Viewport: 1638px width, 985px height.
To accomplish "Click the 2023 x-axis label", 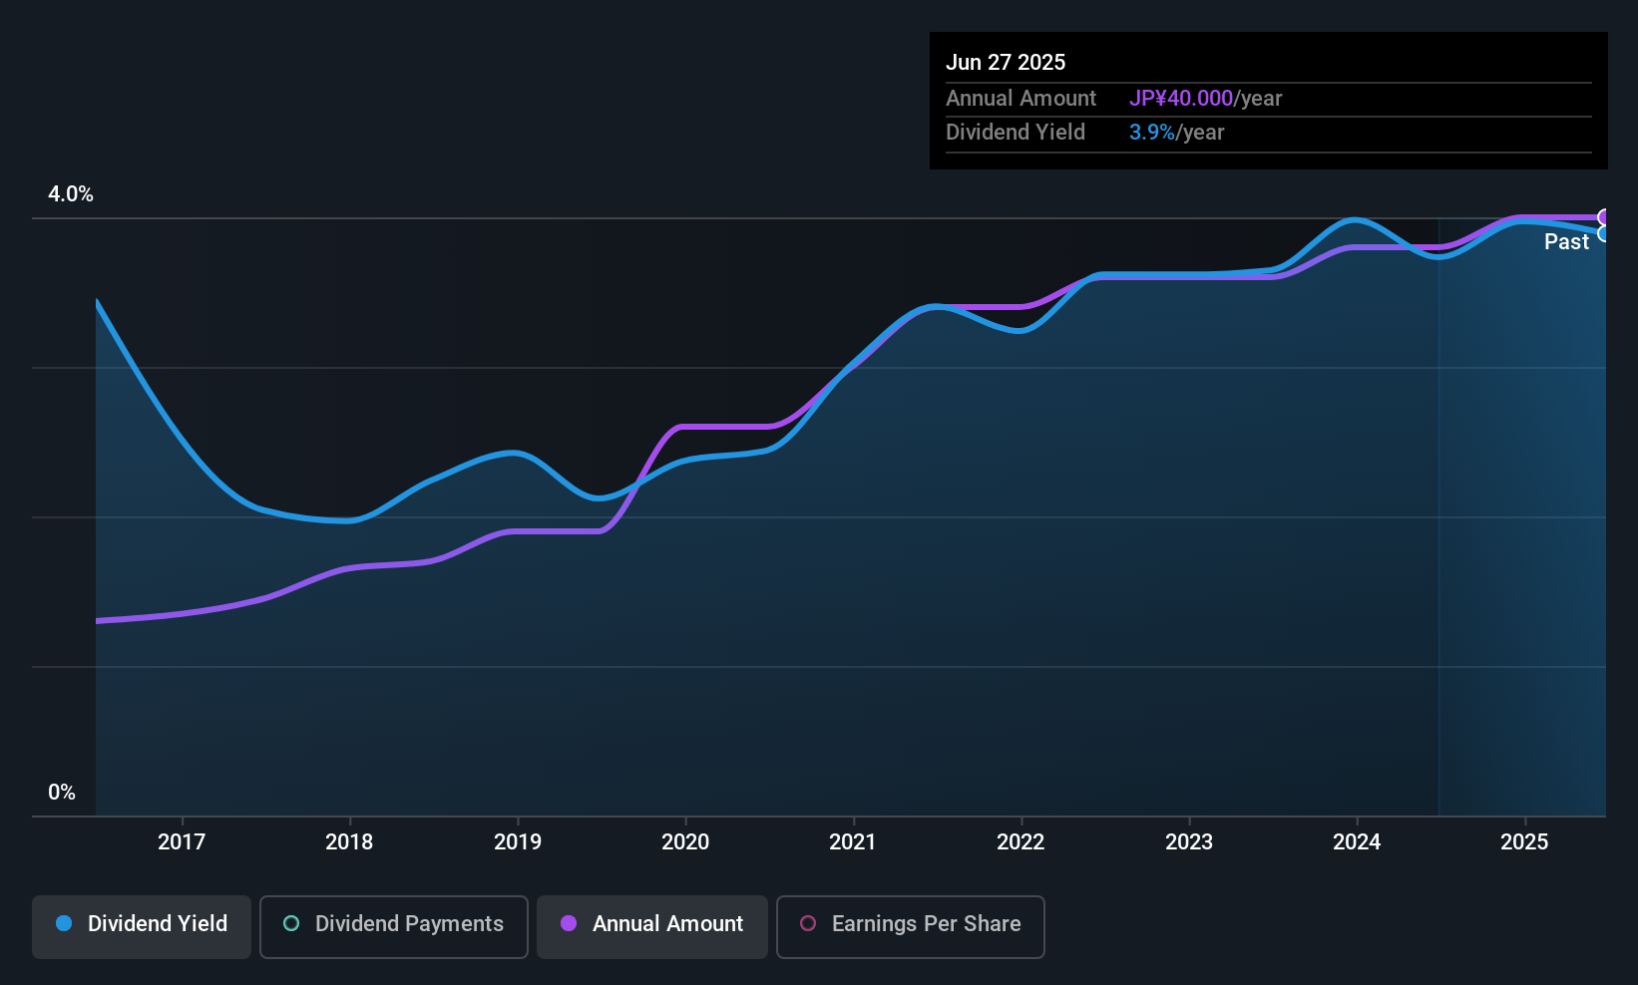I will [1189, 841].
